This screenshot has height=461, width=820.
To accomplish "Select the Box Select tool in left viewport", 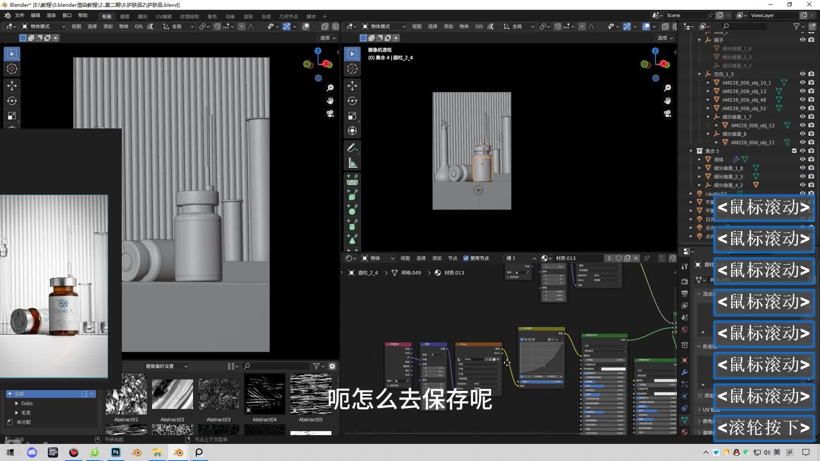I will tap(12, 54).
